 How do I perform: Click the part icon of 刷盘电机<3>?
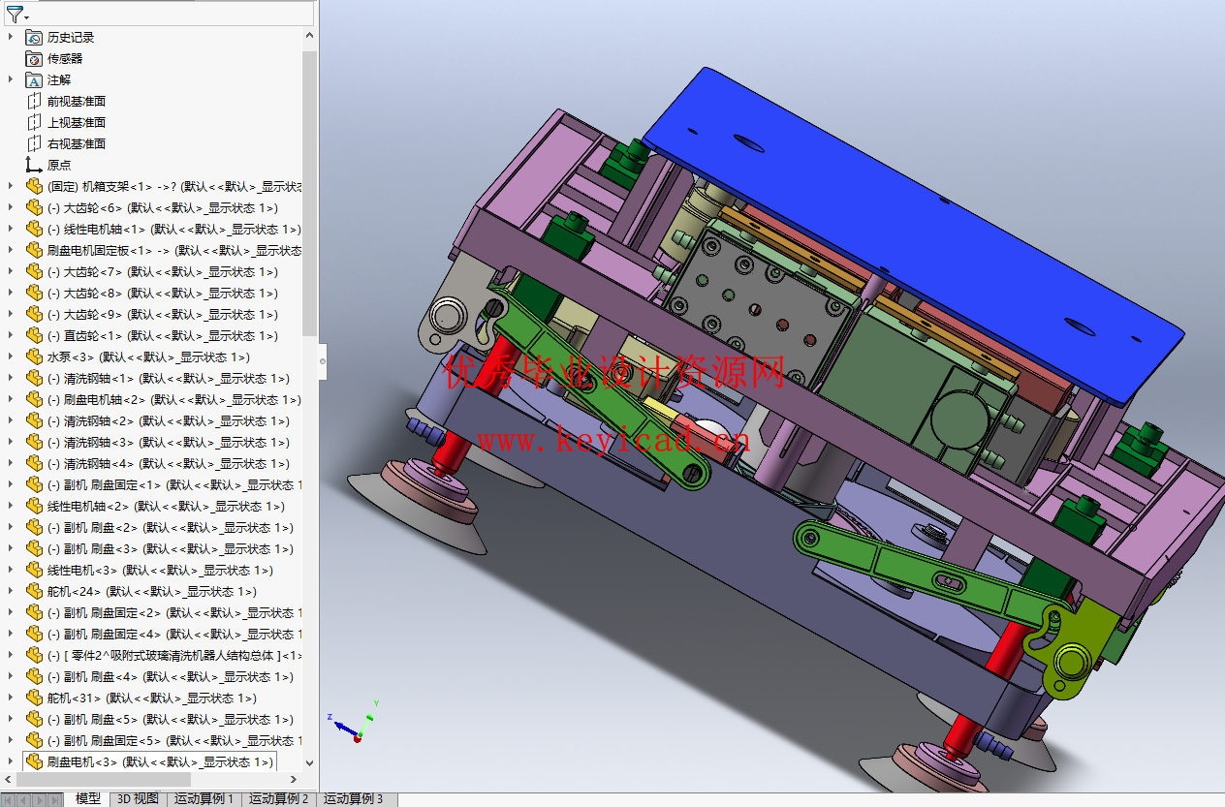click(x=33, y=761)
